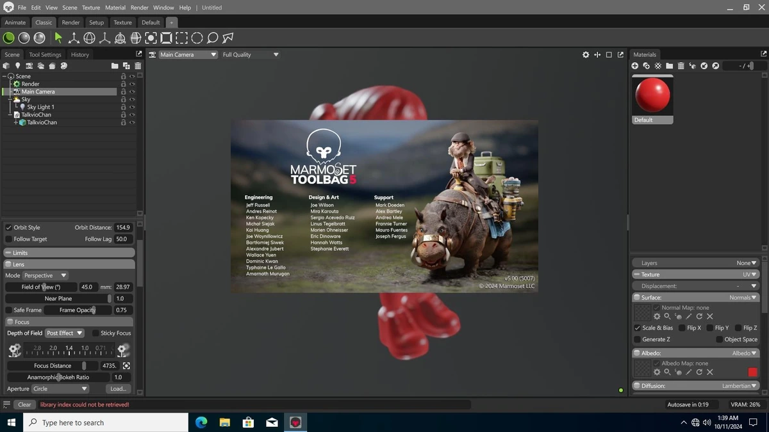This screenshot has height=432, width=769.
Task: Open the Full Quality dropdown
Action: (251, 54)
